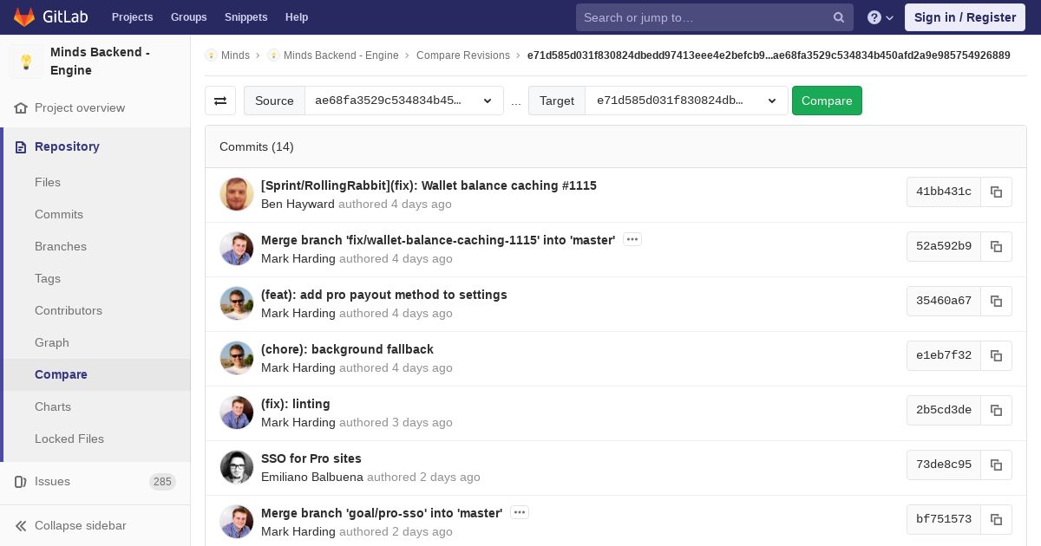Open commit e1eb7f32 by its SHA
Image resolution: width=1041 pixels, height=546 pixels.
(x=944, y=355)
